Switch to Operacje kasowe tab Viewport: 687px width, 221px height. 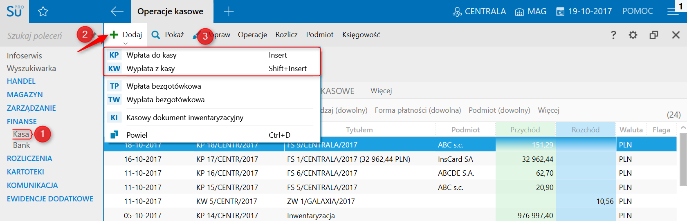point(170,11)
